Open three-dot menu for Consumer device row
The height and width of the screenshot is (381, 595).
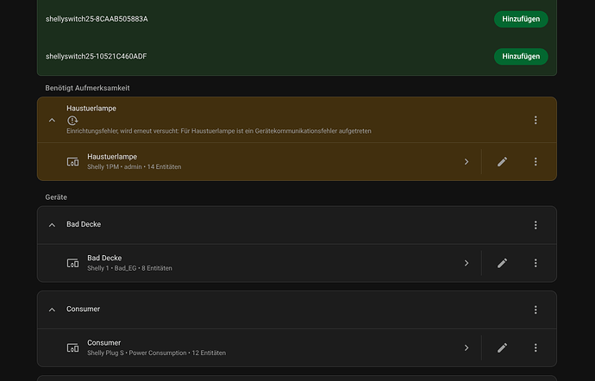coord(535,347)
